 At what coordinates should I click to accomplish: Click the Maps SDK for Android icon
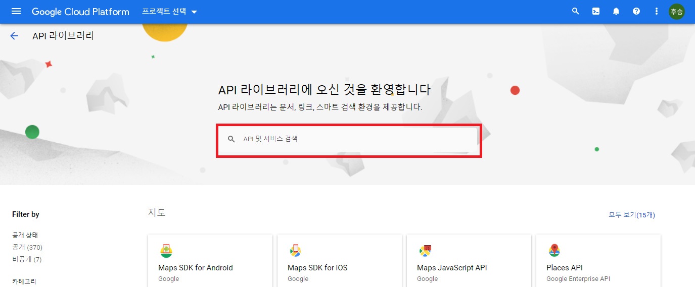[166, 250]
